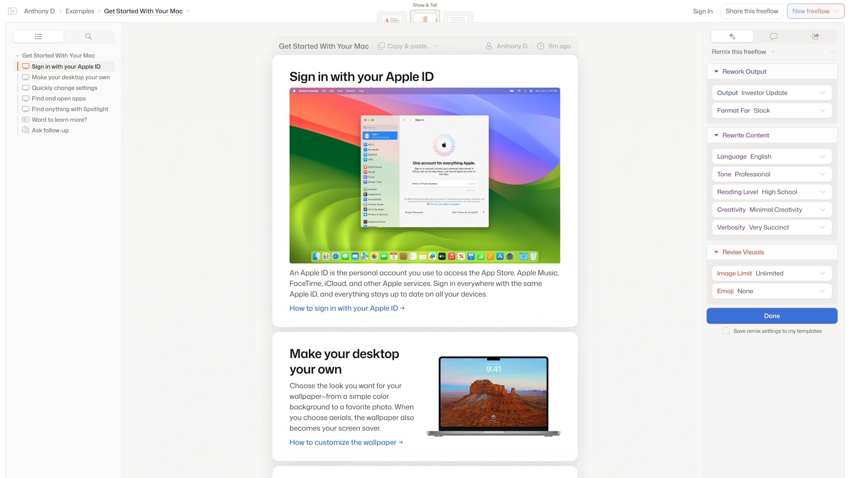Open the comments tab in right panel
This screenshot has height=478, width=850.
(x=774, y=36)
